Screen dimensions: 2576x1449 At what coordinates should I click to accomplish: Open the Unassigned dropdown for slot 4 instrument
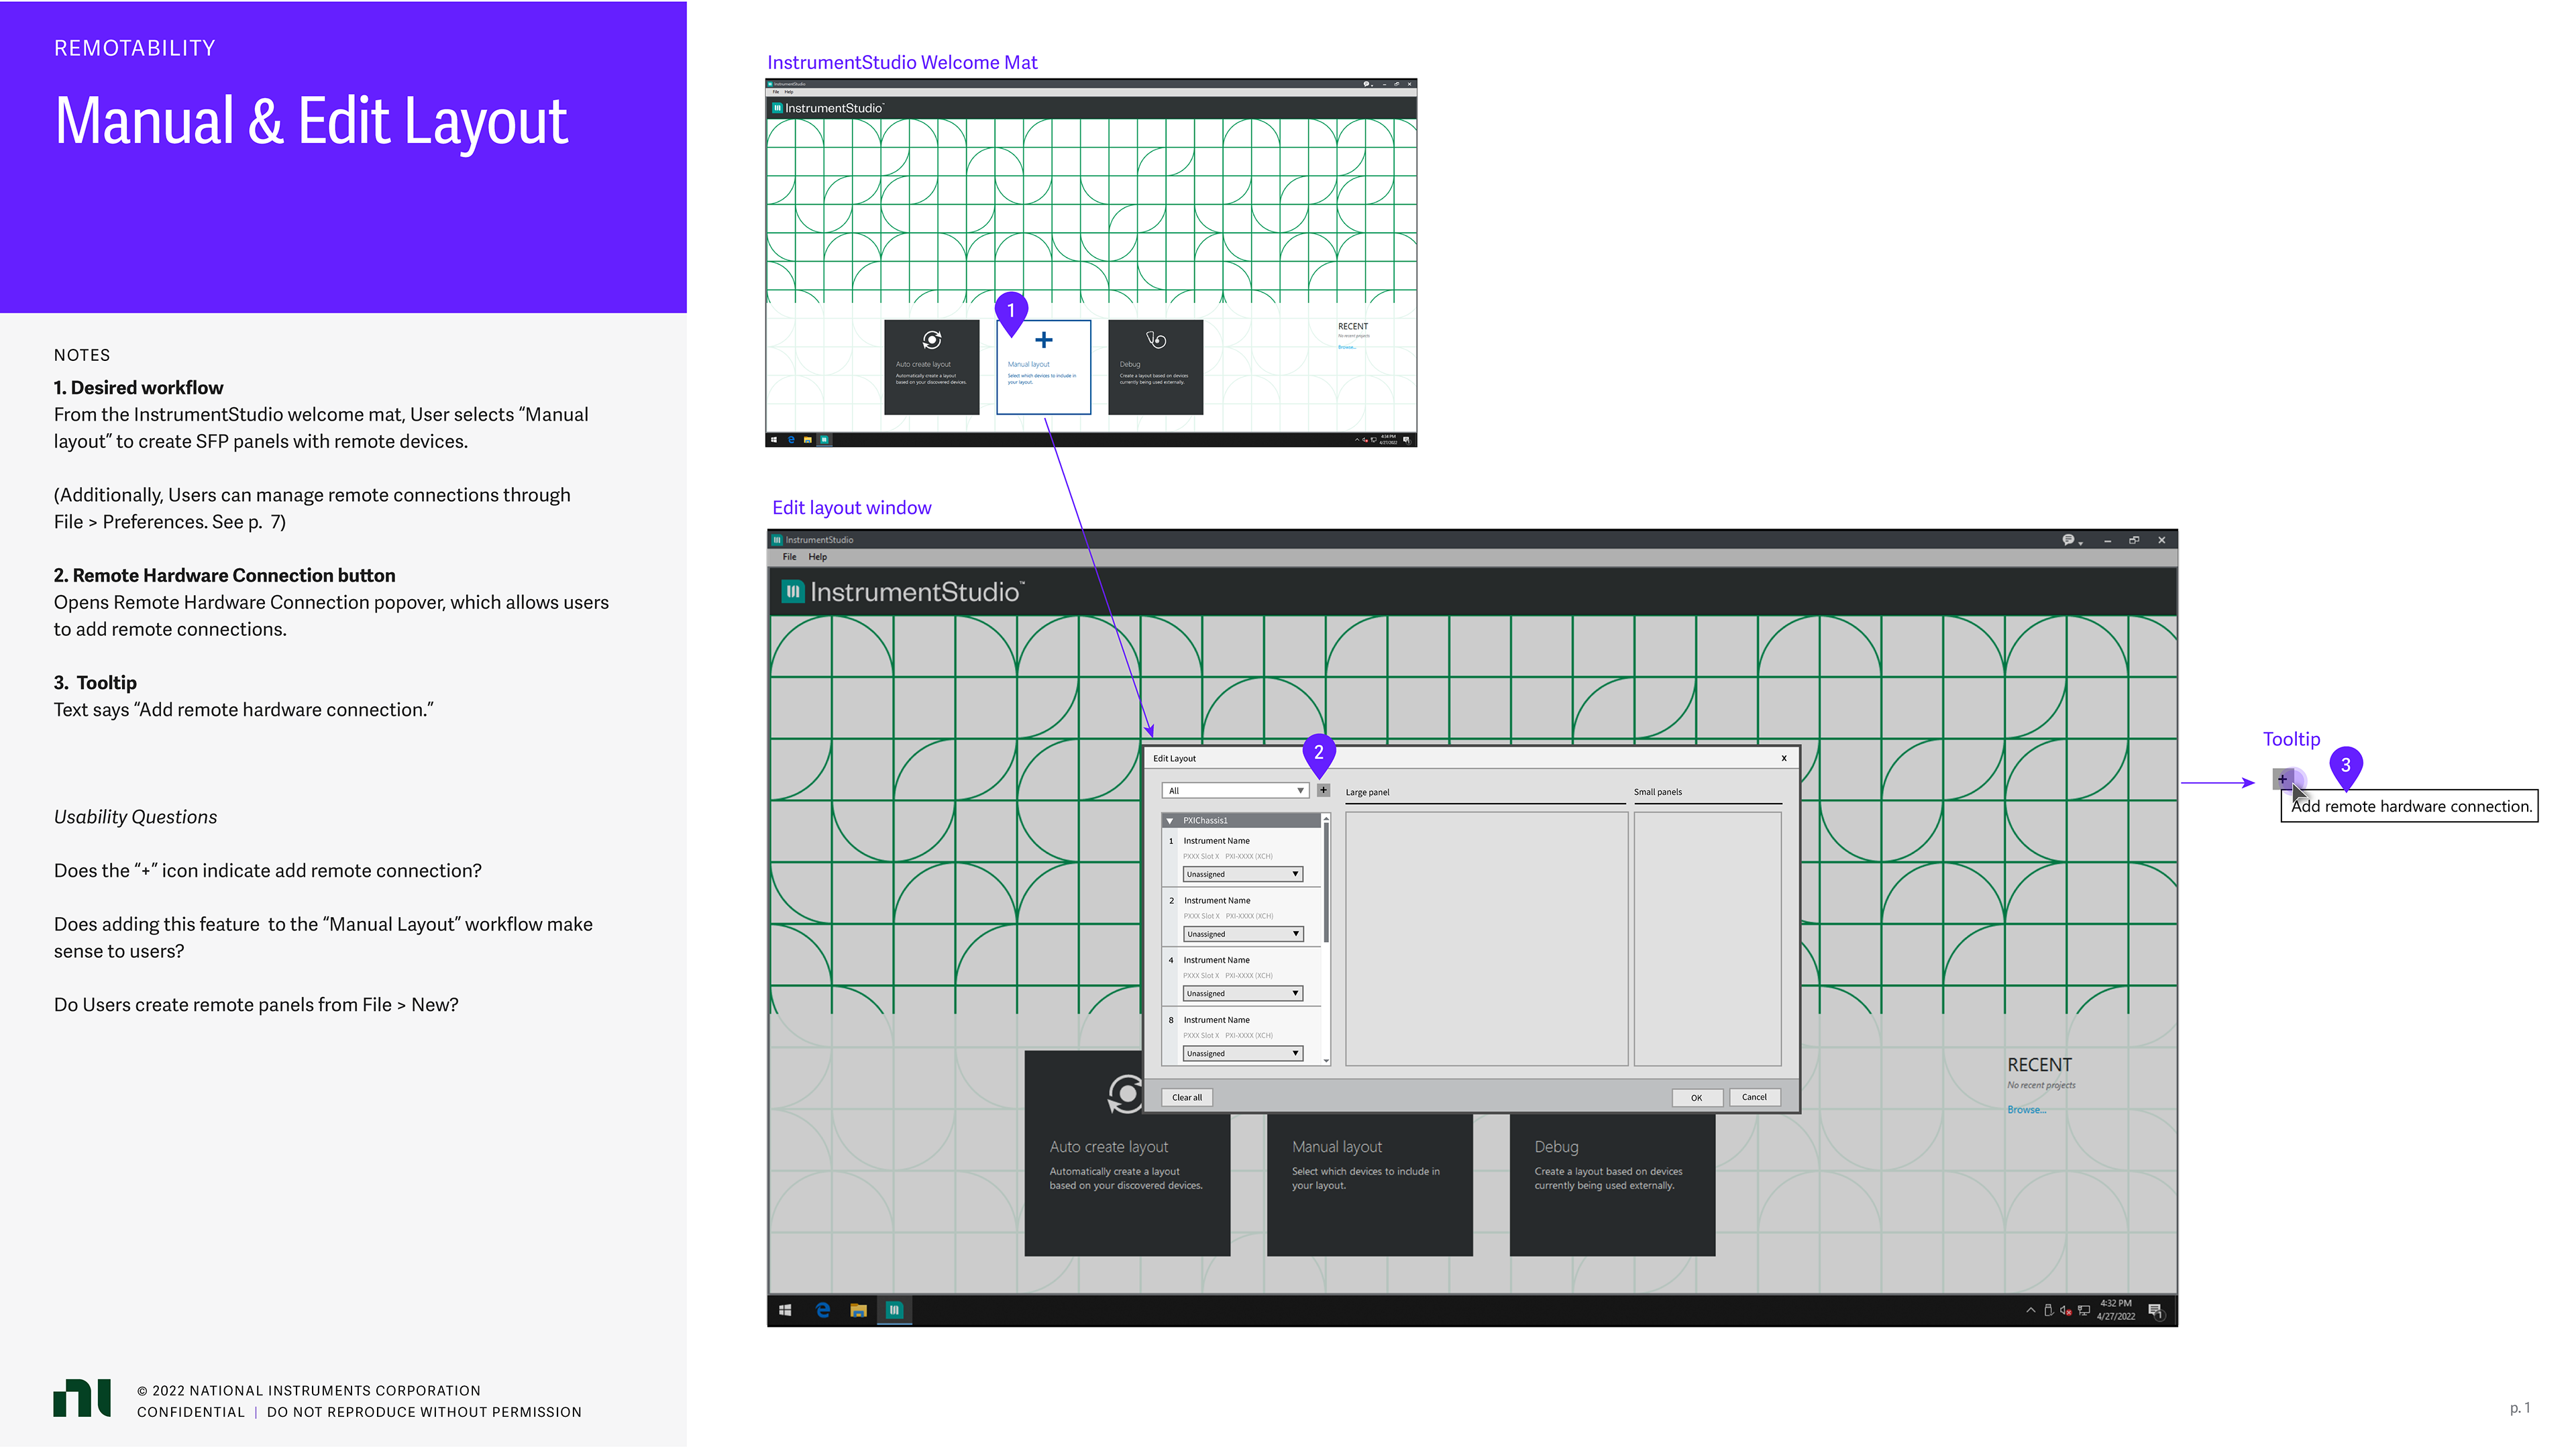point(1242,994)
